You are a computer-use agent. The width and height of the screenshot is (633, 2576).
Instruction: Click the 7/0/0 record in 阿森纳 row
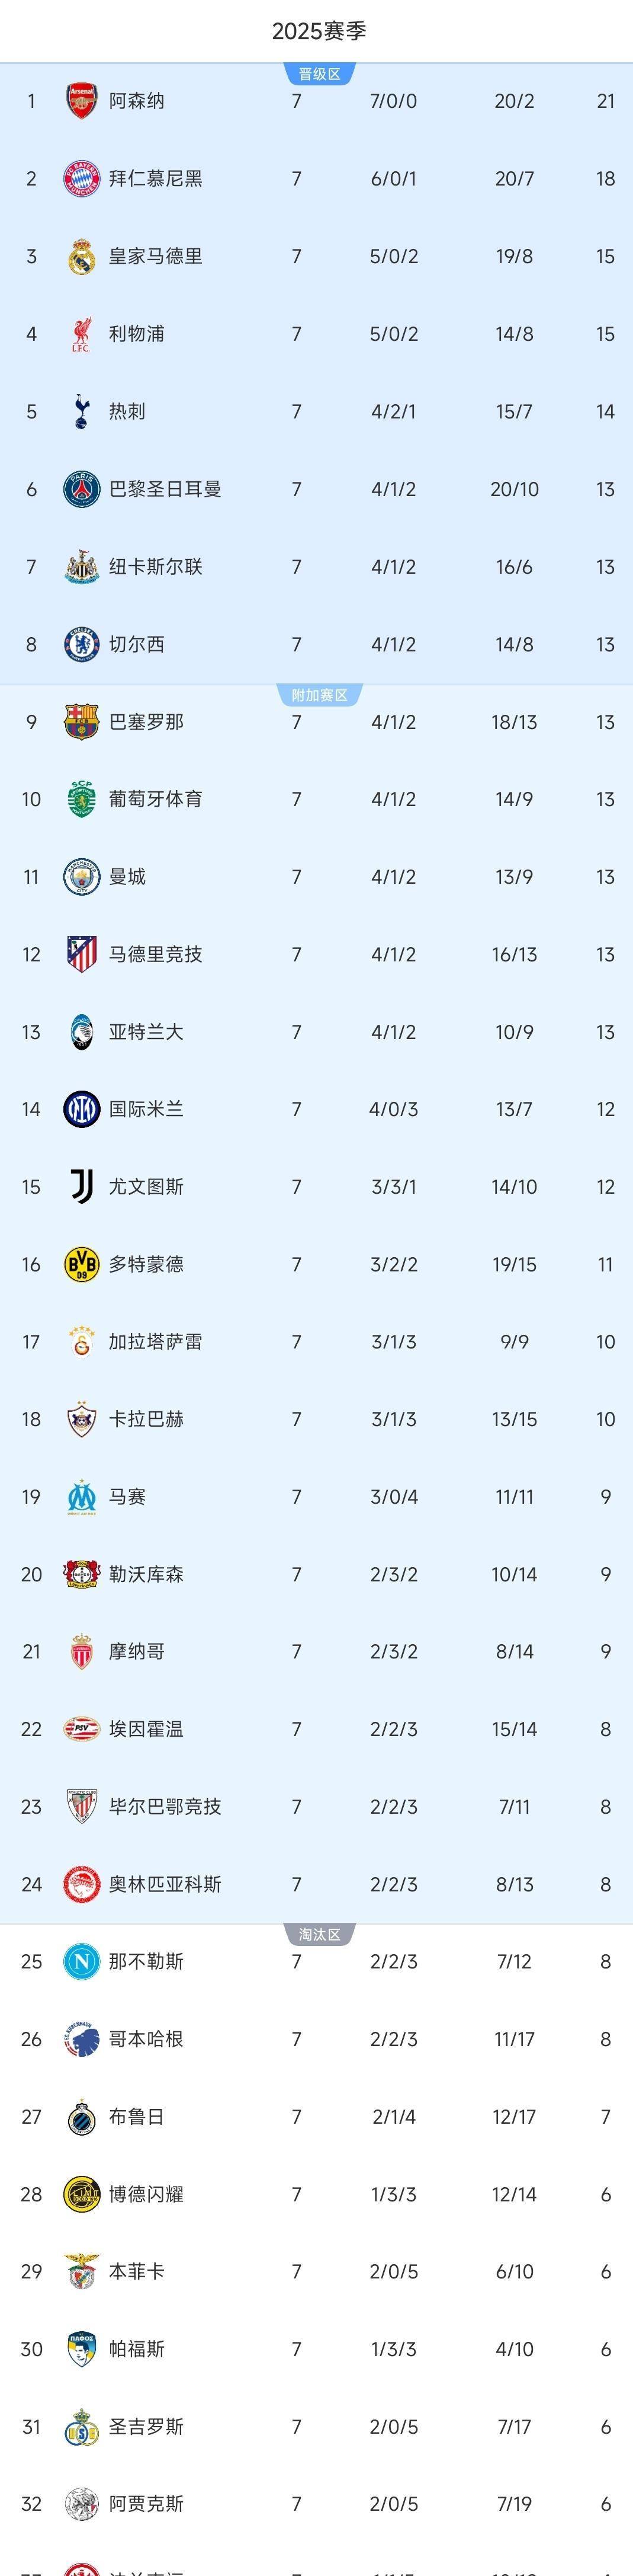[393, 101]
